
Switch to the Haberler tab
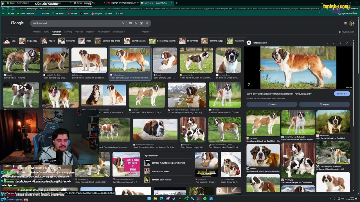pyautogui.click(x=90, y=32)
